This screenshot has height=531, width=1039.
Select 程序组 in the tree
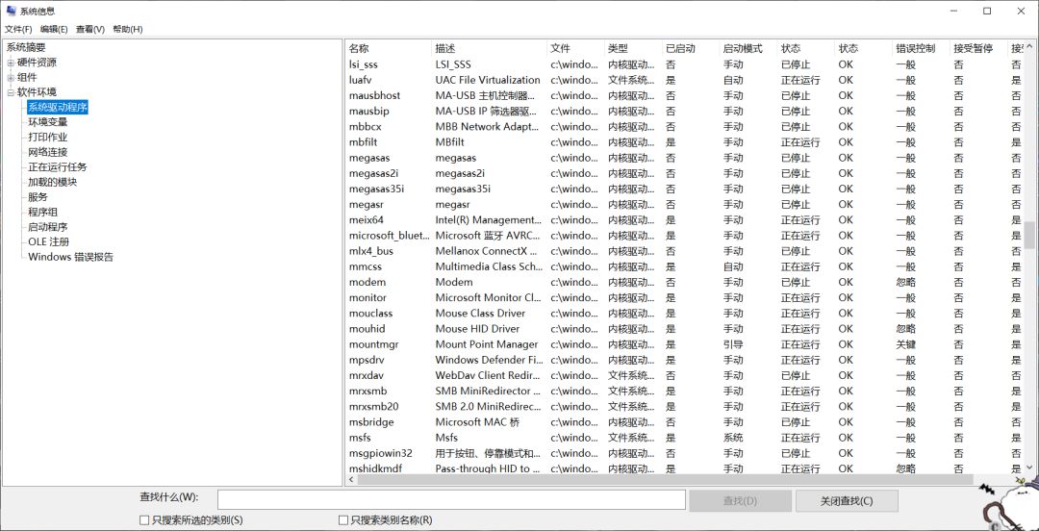[42, 213]
